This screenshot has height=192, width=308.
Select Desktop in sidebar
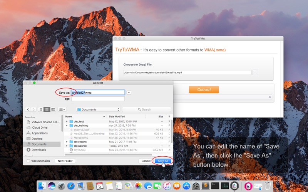[43, 139]
